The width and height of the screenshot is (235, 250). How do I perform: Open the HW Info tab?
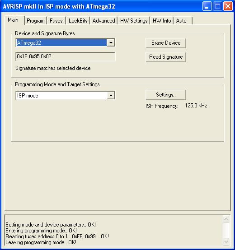(162, 21)
